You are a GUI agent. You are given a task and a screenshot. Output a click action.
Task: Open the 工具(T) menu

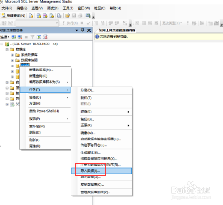68,8
